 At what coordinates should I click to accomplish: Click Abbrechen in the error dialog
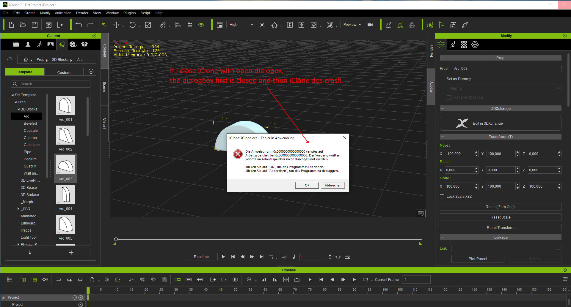333,185
